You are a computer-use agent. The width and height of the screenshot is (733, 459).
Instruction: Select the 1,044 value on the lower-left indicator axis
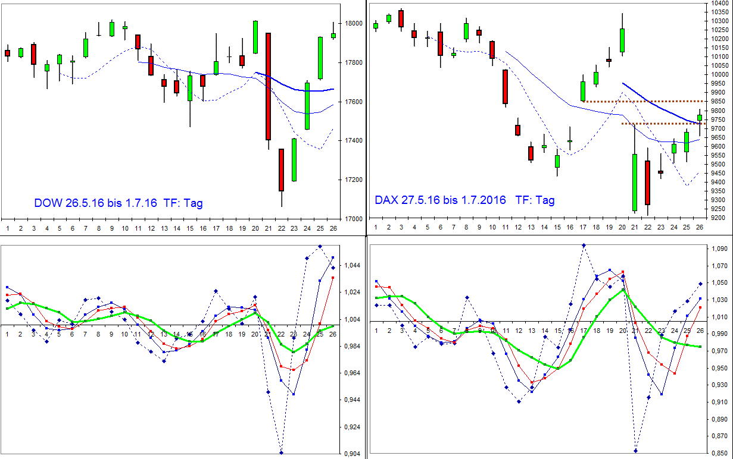click(352, 266)
